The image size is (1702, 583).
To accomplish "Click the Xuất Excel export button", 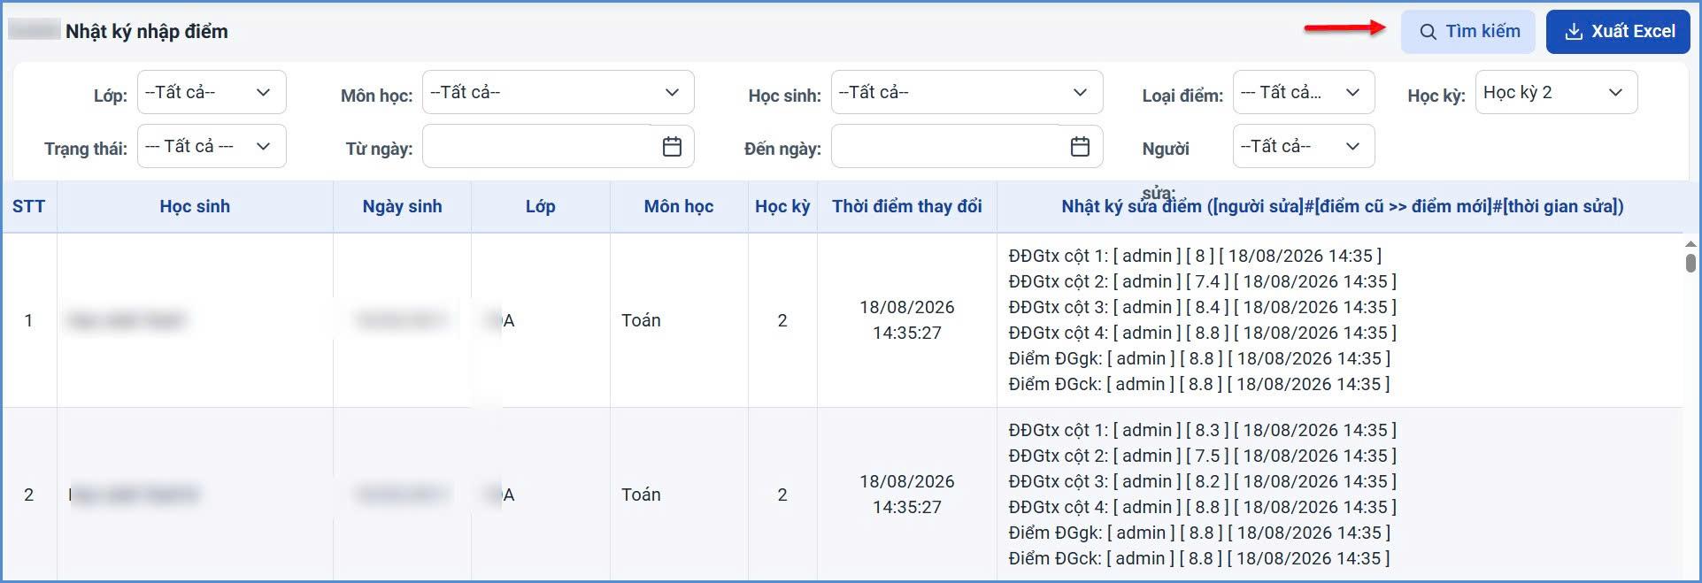I will click(1618, 32).
